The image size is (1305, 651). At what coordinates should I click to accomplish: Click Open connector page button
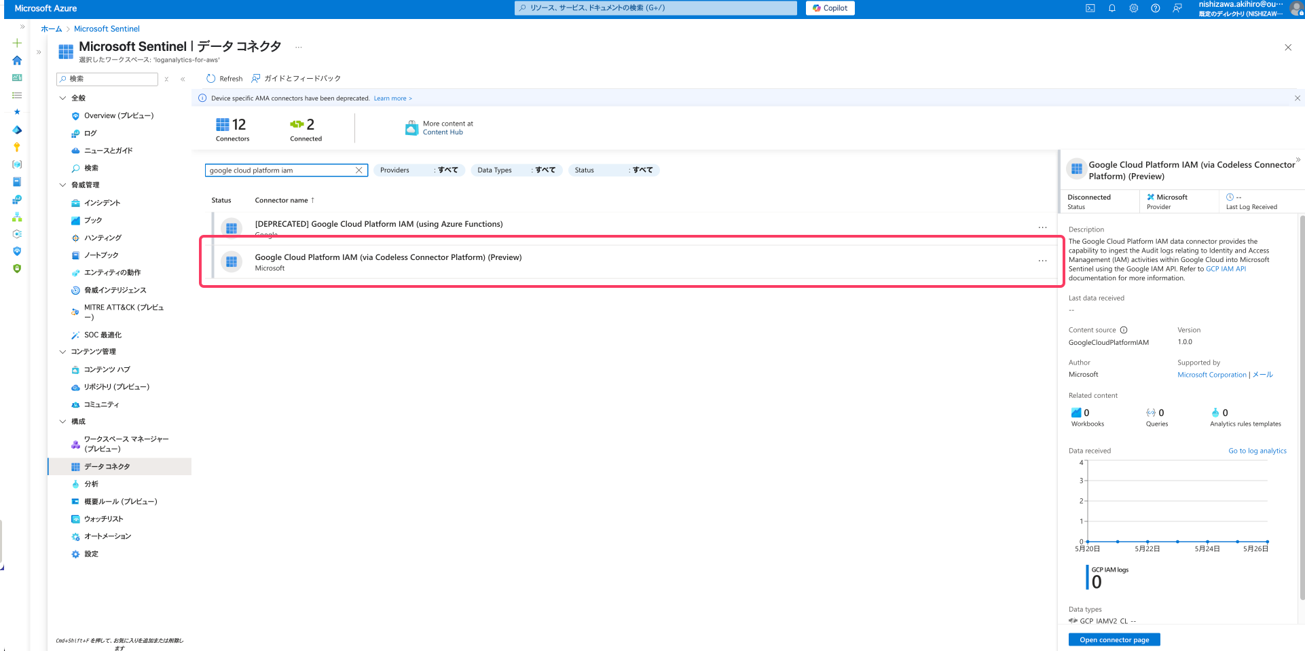pos(1114,640)
